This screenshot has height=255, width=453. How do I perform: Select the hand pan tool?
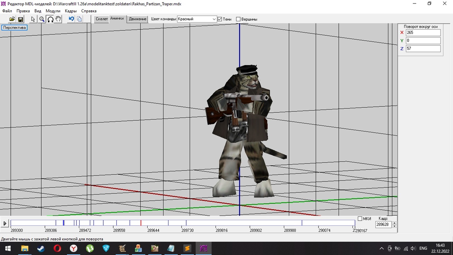(x=58, y=19)
